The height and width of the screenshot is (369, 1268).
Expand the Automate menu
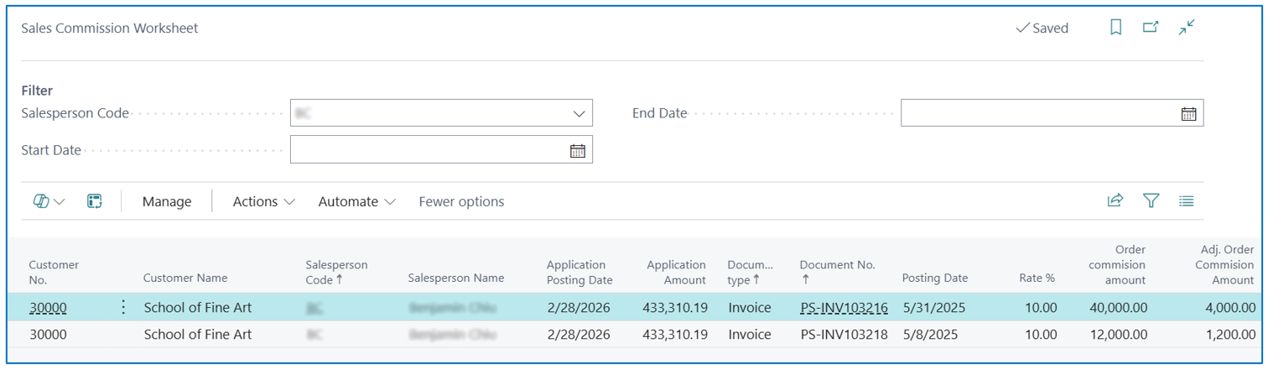click(357, 201)
